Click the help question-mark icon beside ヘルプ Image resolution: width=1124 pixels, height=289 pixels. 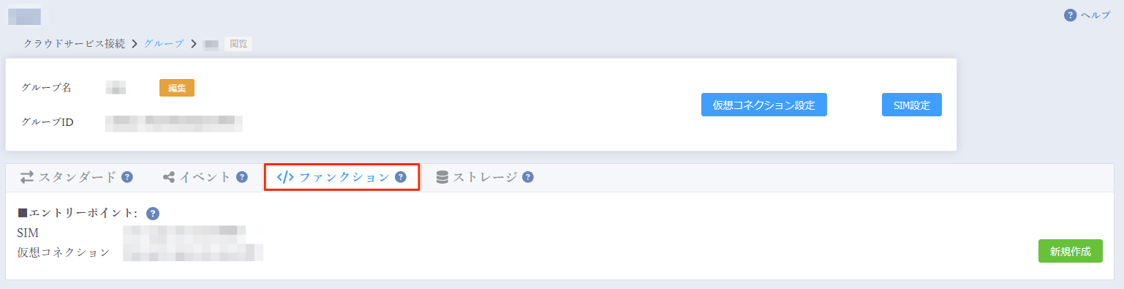pos(1070,15)
